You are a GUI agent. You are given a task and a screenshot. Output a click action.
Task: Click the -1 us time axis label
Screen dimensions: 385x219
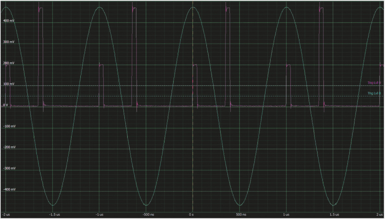[100, 215]
